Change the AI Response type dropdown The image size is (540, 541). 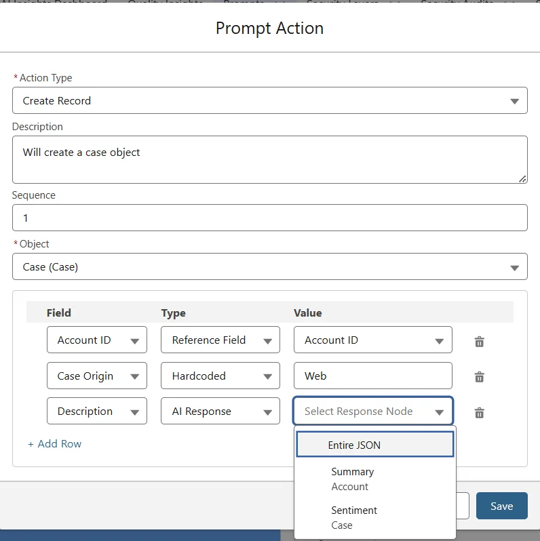point(220,411)
